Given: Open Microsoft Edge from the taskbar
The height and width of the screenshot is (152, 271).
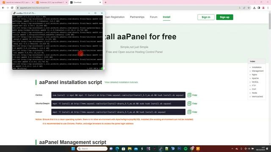Looking at the screenshot, I should pos(117,149).
